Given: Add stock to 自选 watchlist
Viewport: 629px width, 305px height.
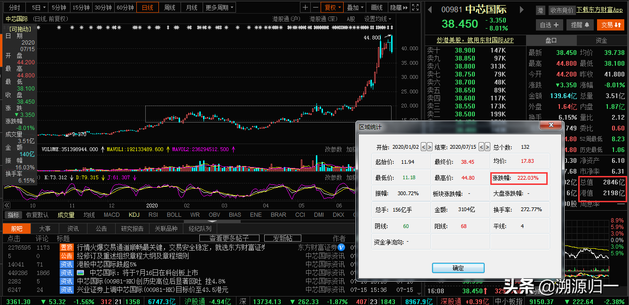Looking at the screenshot, I should pos(549,25).
